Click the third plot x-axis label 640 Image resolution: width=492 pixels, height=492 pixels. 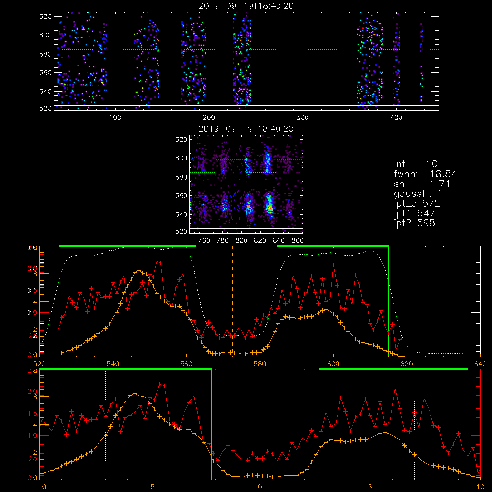coord(480,364)
